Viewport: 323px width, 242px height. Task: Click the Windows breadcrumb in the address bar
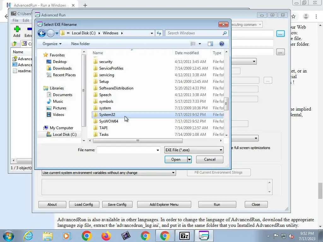[110, 33]
